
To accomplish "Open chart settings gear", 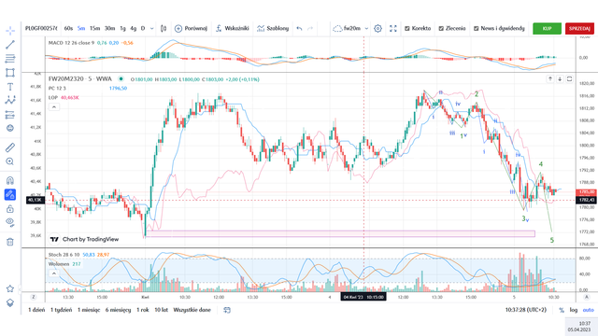I will pos(377,29).
